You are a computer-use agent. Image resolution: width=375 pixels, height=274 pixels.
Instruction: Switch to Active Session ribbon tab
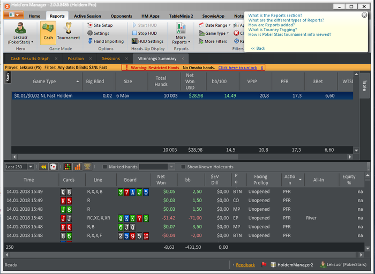click(87, 16)
